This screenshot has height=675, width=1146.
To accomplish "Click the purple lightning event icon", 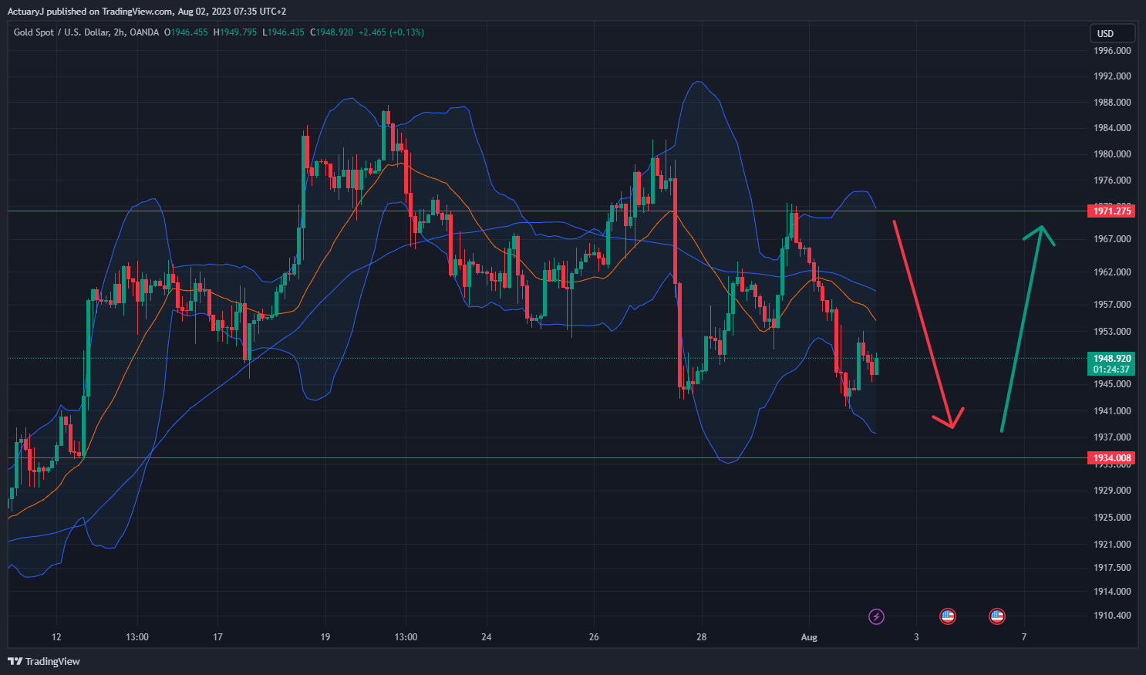I will 876,616.
